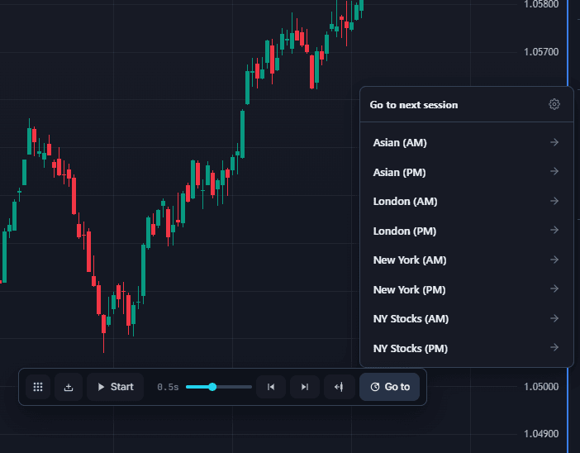Click the 1.05700 price axis label
This screenshot has width=580, height=453.
541,52
